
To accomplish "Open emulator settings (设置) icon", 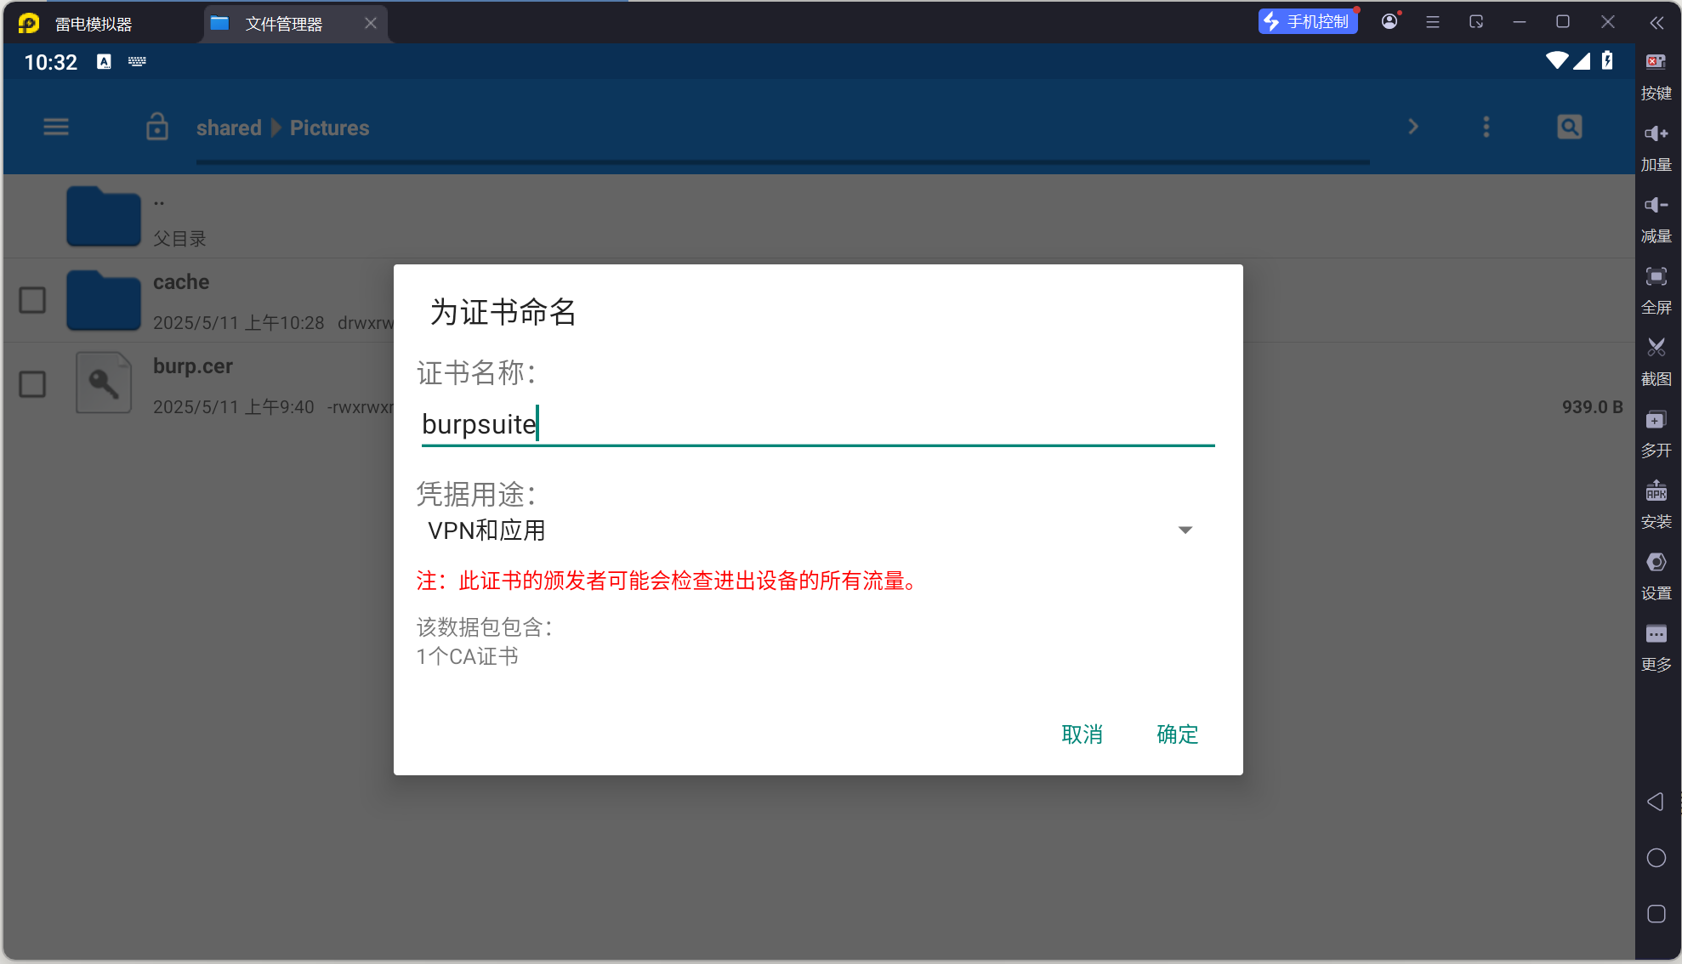I will pos(1656,563).
